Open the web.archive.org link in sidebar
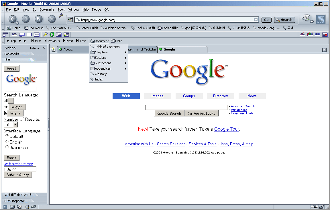Image resolution: width=330 pixels, height=210 pixels. pos(18,164)
